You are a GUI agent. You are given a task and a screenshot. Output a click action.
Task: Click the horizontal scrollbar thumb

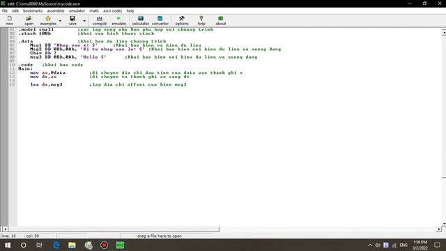tap(114, 229)
